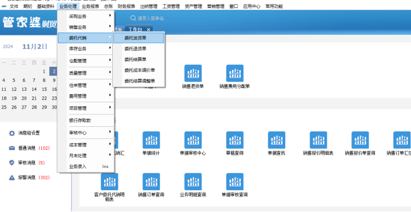Open the 业务明细查询 icon
Image resolution: width=411 pixels, height=212 pixels.
(193, 182)
